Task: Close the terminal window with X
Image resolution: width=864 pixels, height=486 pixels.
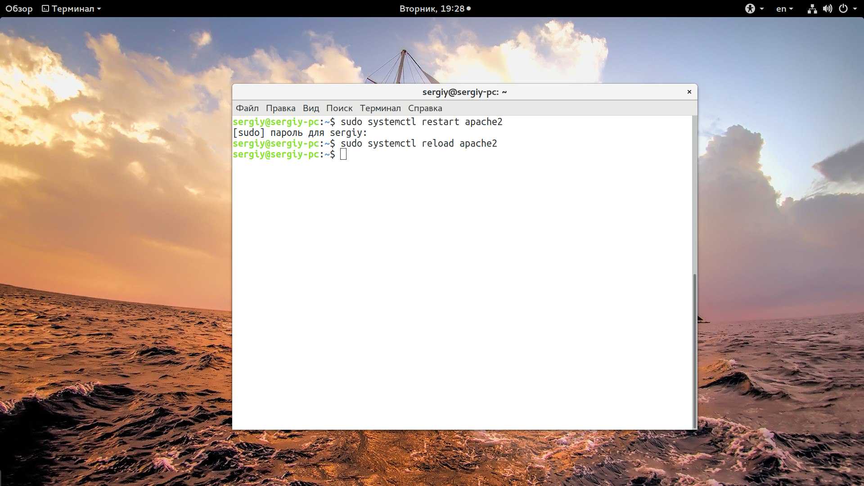Action: pos(689,92)
